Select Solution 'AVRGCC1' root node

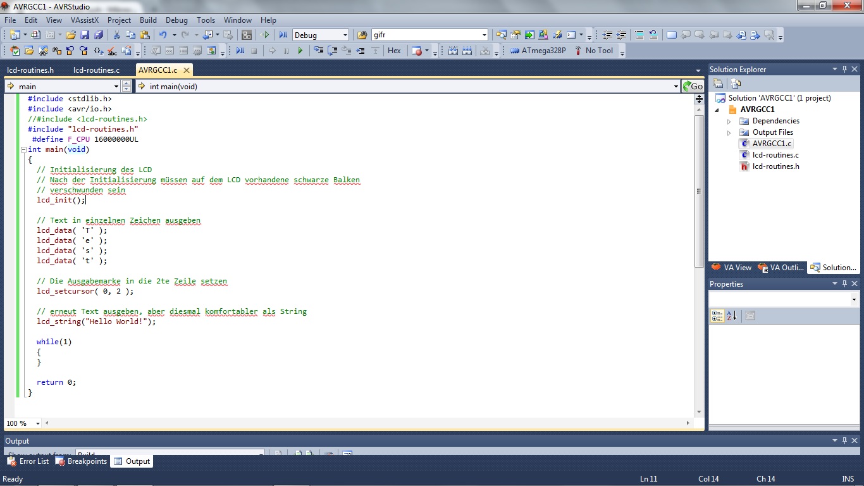tap(779, 98)
